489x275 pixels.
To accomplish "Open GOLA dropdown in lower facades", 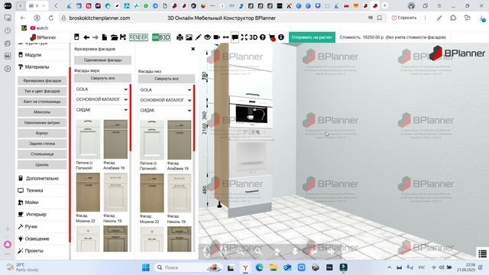I will pyautogui.click(x=166, y=90).
